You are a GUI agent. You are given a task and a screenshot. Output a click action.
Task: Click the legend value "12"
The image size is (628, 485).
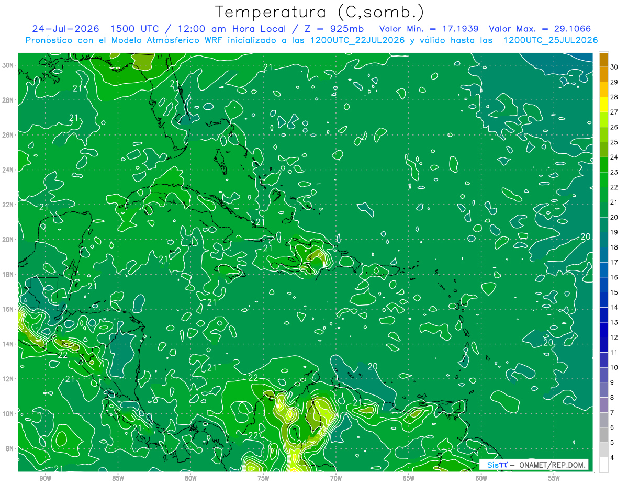coord(614,337)
